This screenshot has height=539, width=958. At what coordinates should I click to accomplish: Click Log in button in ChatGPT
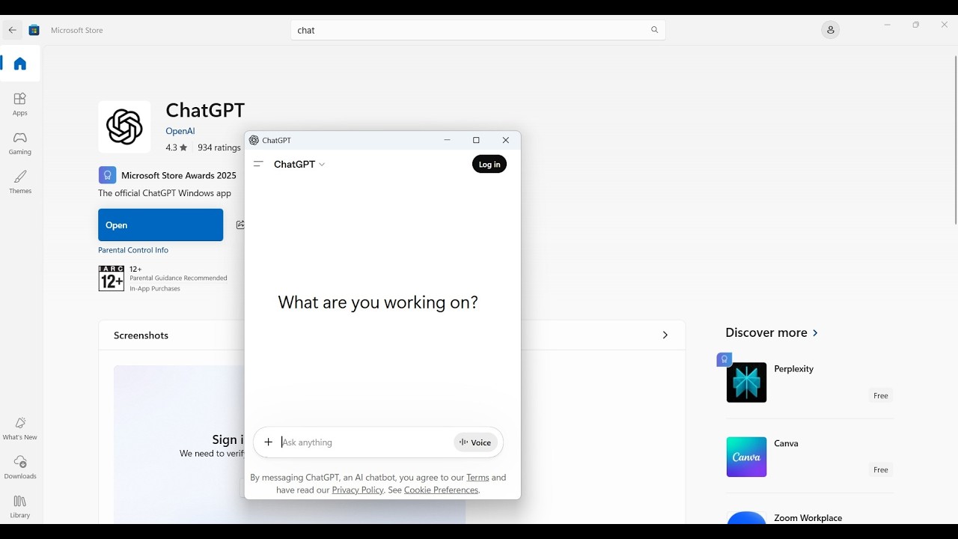click(x=489, y=164)
